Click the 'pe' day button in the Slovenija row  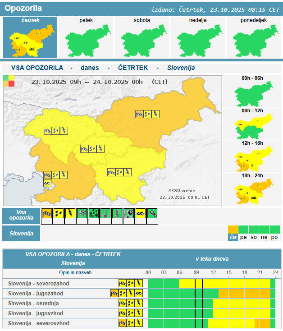coord(243,237)
